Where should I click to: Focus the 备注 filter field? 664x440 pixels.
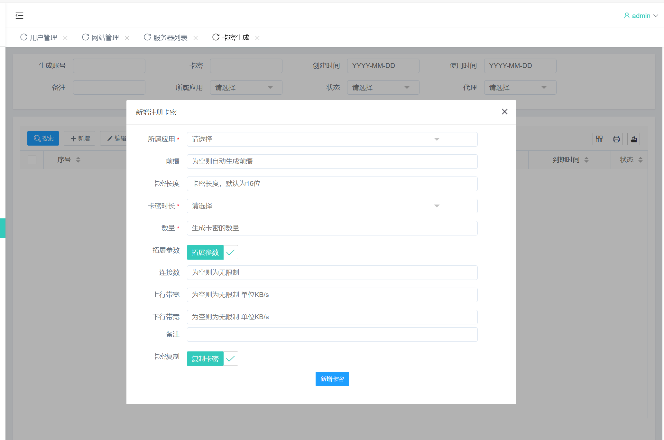(109, 88)
